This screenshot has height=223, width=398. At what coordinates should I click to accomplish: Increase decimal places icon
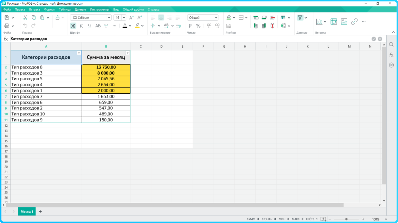pos(217,26)
